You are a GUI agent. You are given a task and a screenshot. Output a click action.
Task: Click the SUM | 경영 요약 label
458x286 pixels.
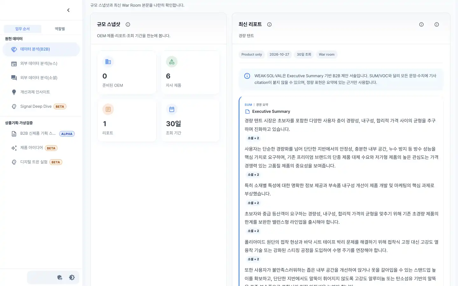pyautogui.click(x=256, y=105)
